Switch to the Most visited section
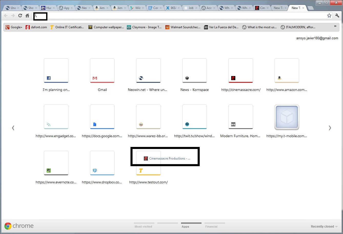Screen dimensions: 343x234 [143, 225]
